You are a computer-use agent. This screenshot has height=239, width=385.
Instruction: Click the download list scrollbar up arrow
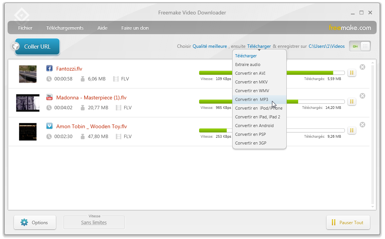[x=373, y=63]
